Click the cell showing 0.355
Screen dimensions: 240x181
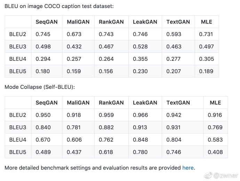tap(140, 59)
